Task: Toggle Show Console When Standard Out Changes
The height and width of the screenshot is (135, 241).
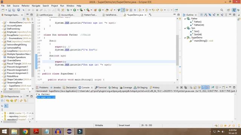Action: coord(203,87)
